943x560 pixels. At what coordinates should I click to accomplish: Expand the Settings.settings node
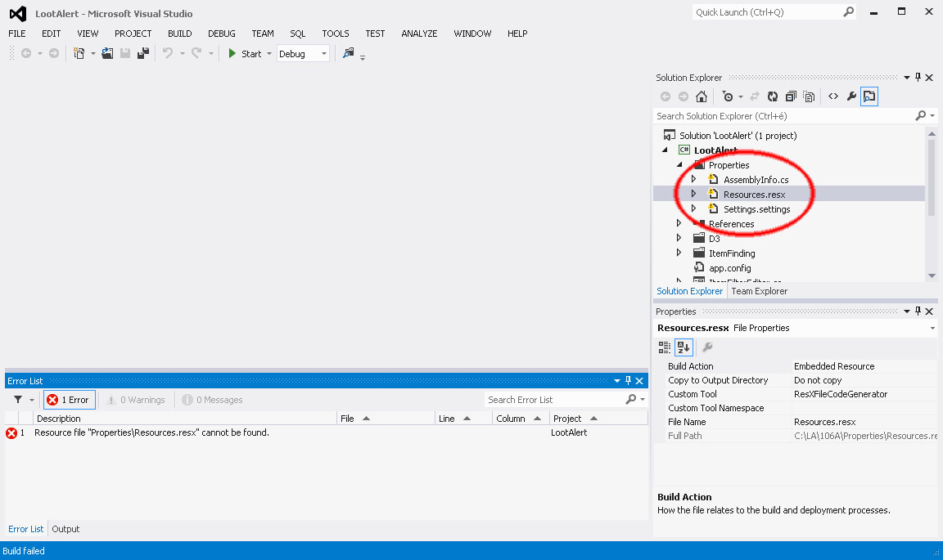(x=693, y=208)
